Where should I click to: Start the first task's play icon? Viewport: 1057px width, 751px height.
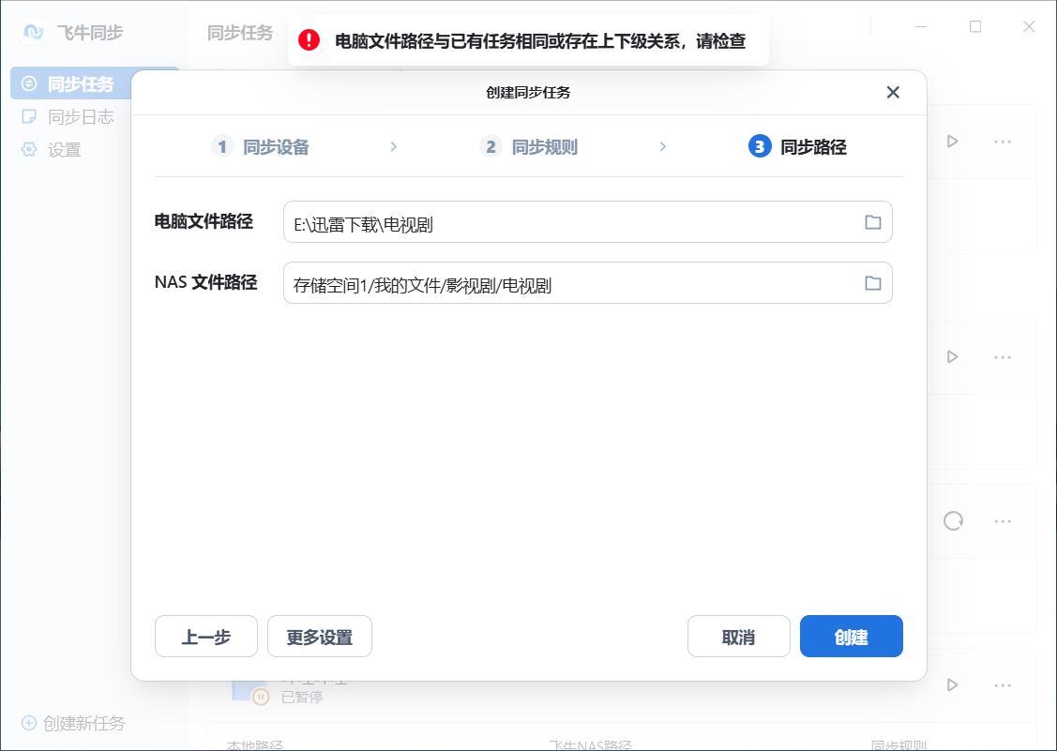[x=953, y=142]
